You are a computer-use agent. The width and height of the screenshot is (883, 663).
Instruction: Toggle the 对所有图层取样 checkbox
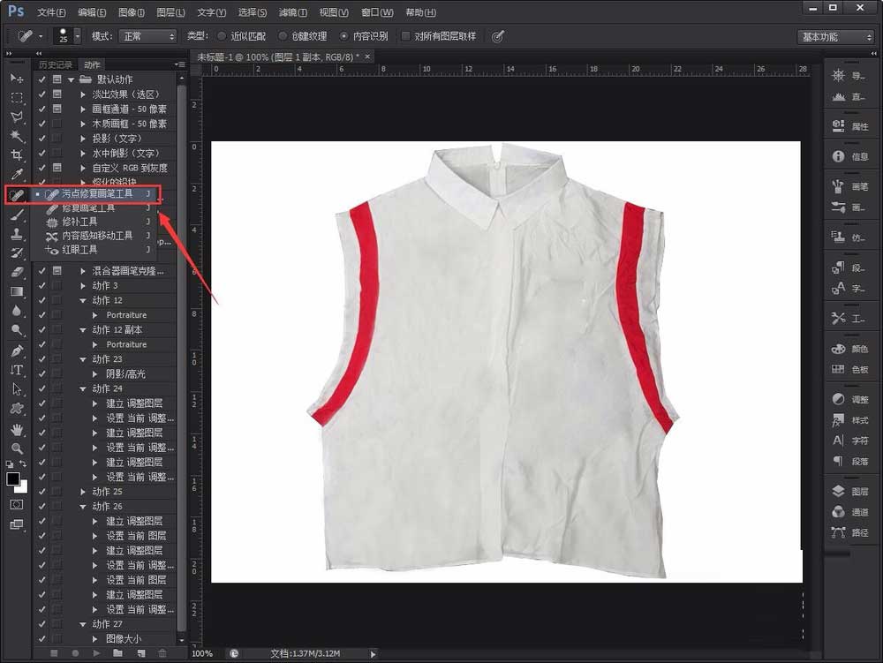point(408,36)
